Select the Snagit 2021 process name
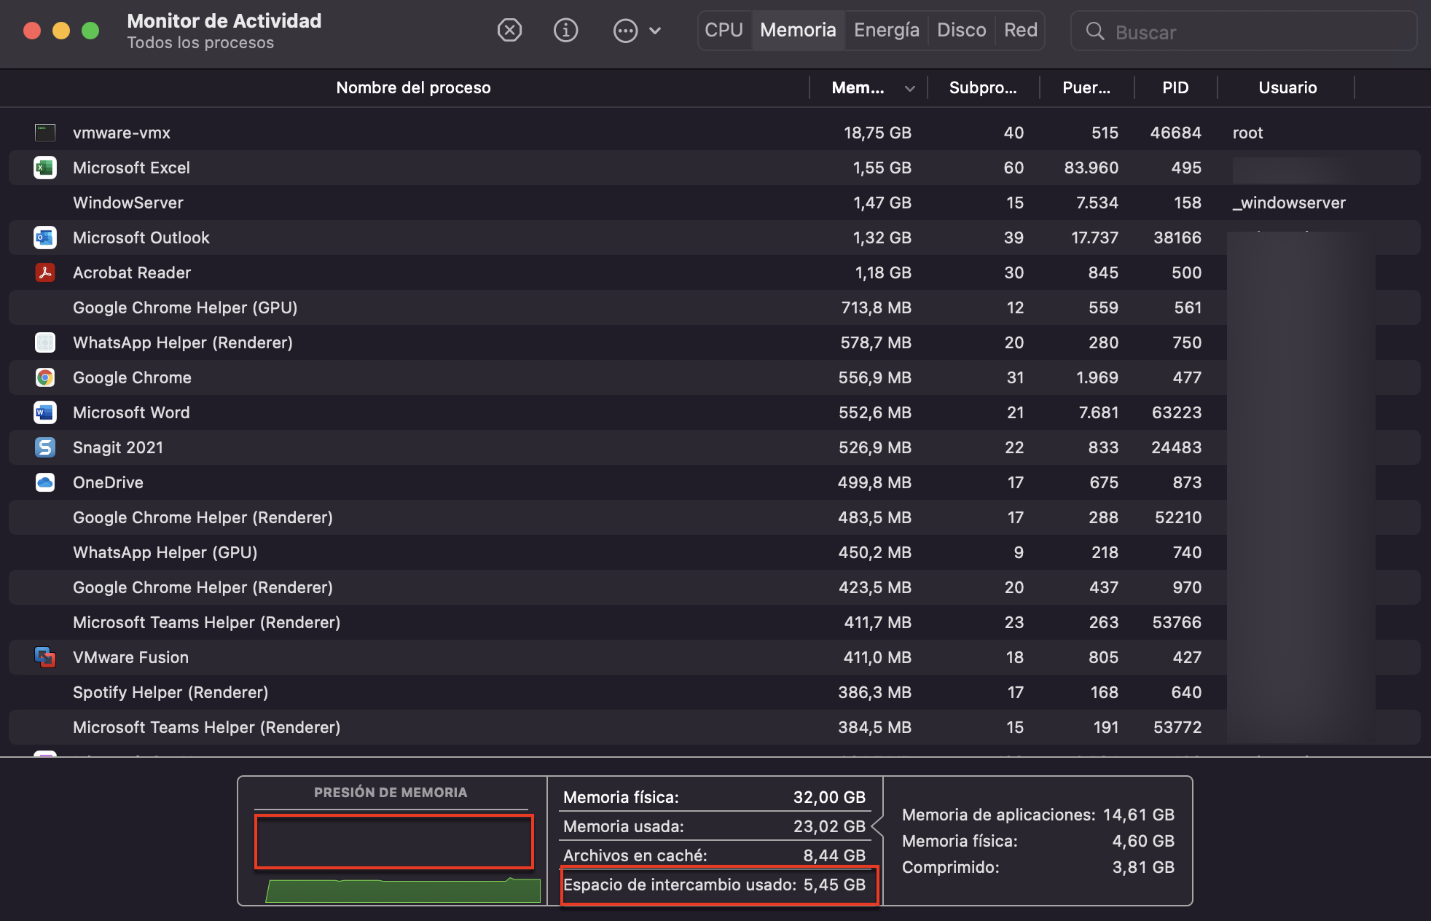 [x=118, y=447]
